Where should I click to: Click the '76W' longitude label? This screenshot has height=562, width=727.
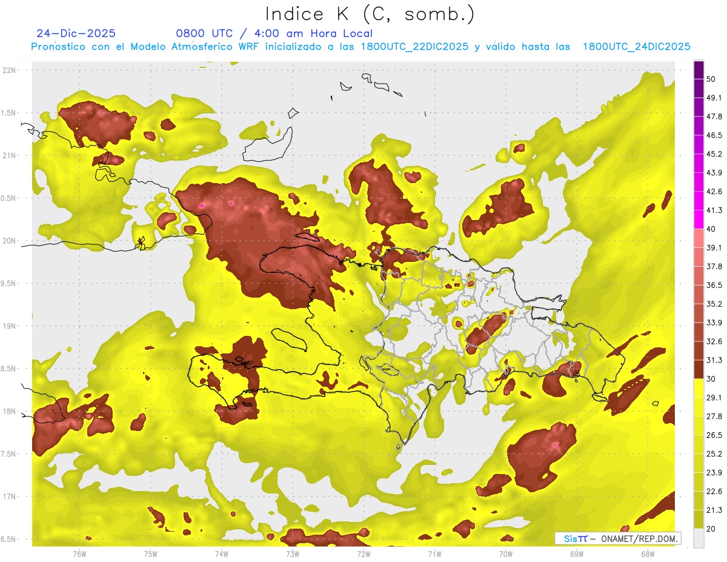pos(79,554)
